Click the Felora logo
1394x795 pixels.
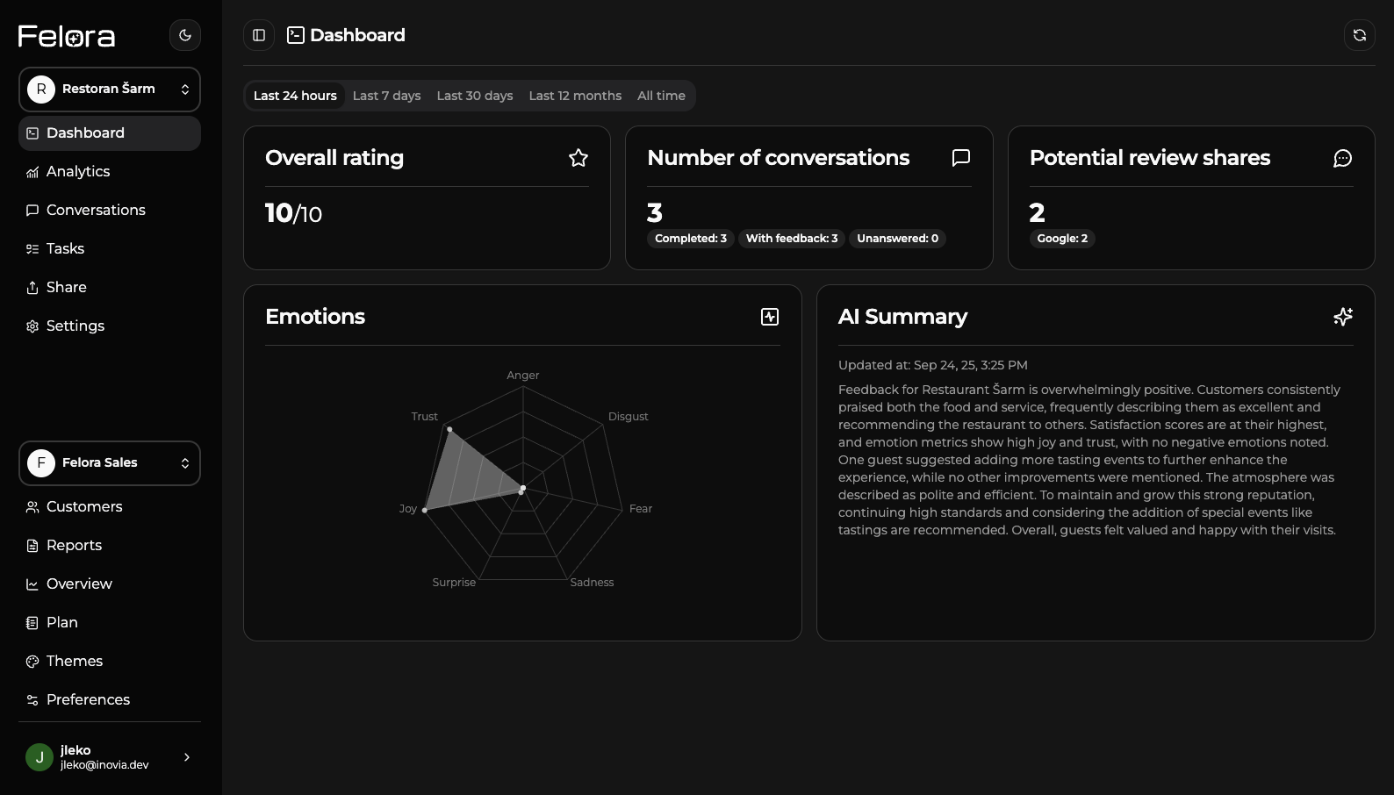point(67,36)
